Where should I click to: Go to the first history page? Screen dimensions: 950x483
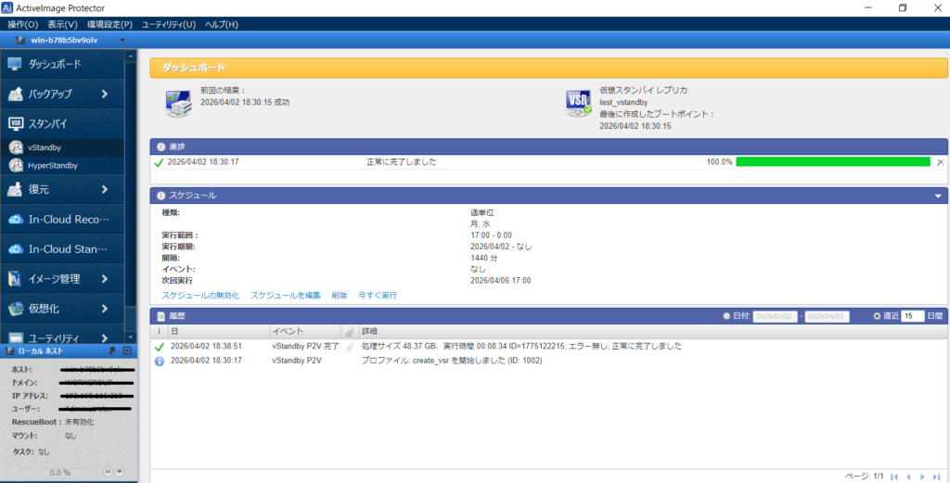coord(894,476)
